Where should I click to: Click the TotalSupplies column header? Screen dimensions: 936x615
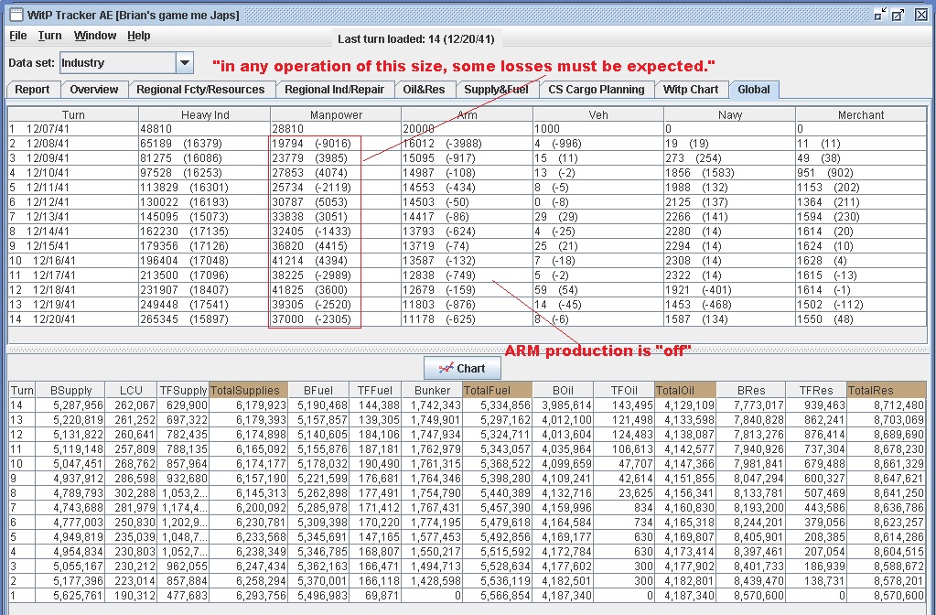tap(248, 391)
